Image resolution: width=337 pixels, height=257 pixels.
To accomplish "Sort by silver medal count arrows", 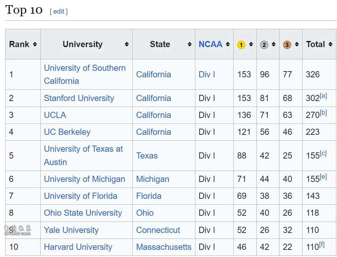I will coord(273,44).
